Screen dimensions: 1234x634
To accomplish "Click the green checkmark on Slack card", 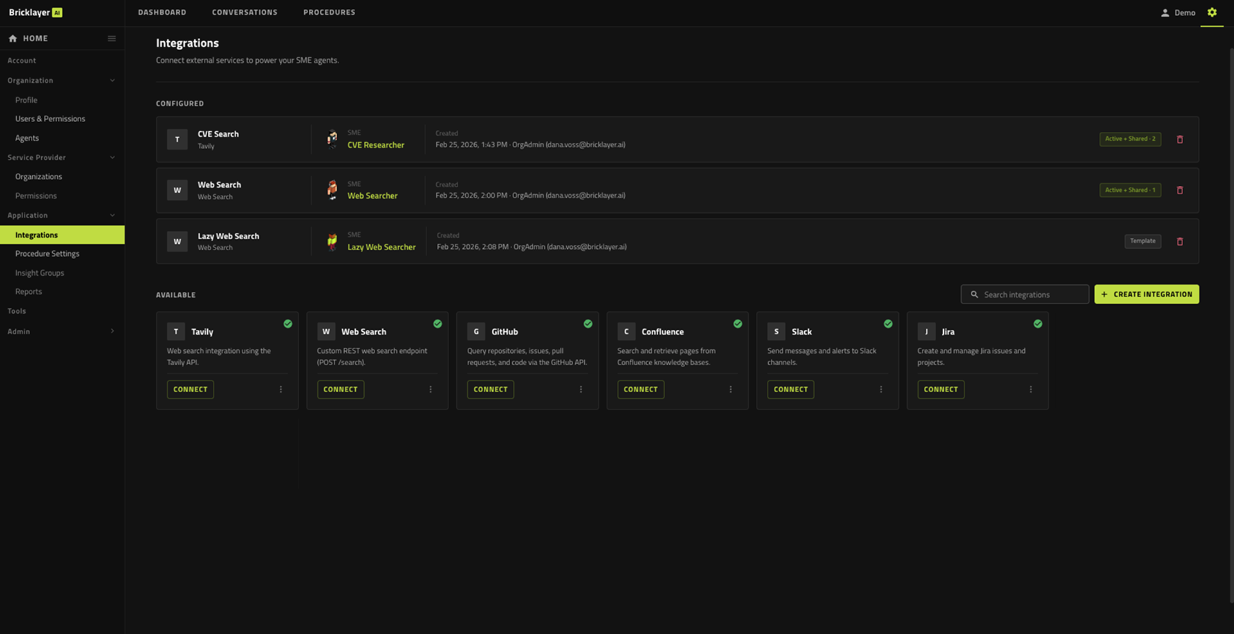I will (x=888, y=324).
